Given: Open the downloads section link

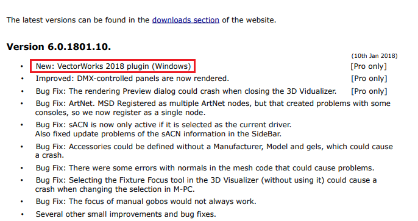Looking at the screenshot, I should (185, 20).
